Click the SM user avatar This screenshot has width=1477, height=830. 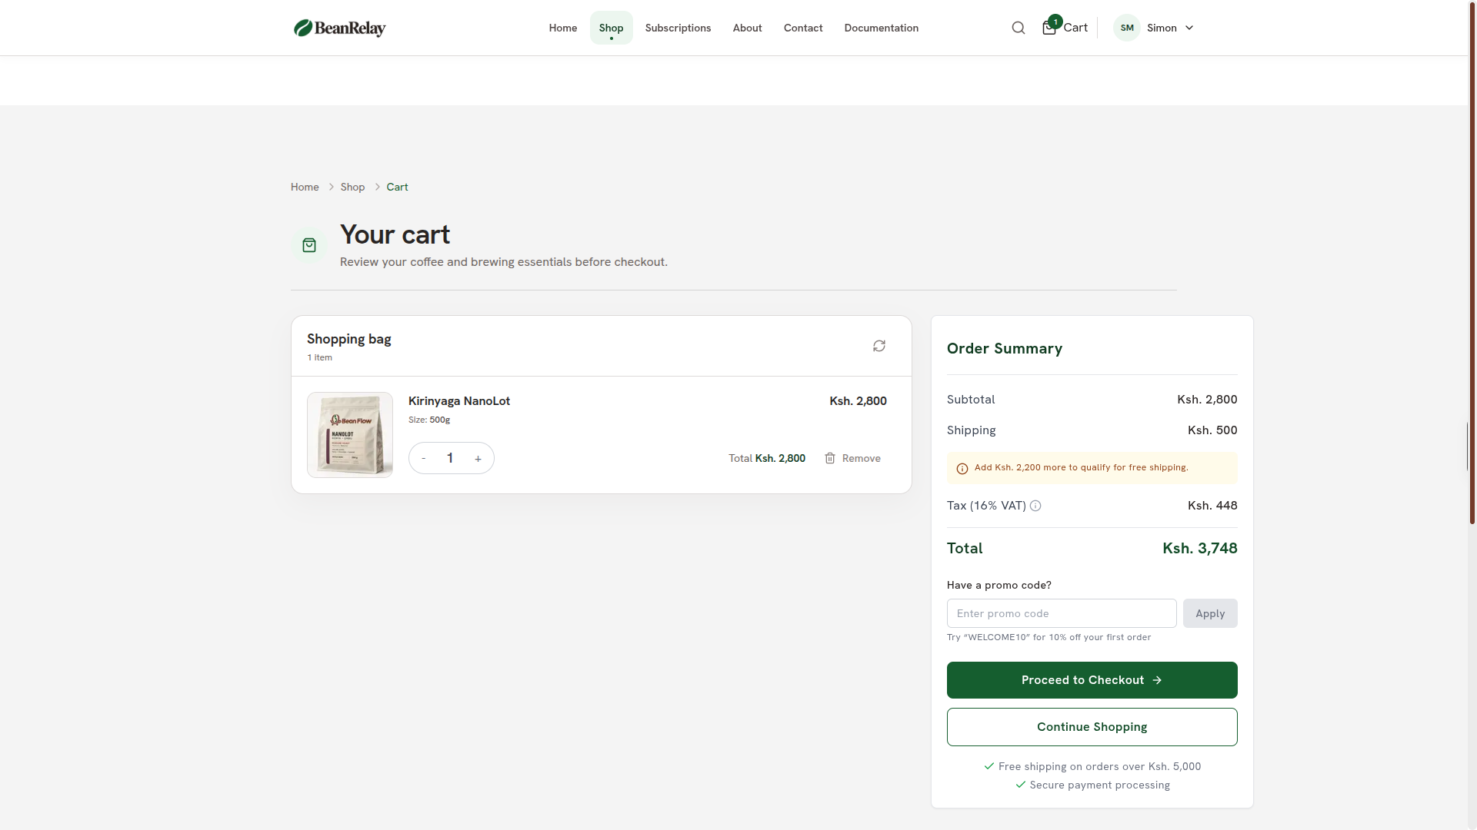click(x=1127, y=28)
